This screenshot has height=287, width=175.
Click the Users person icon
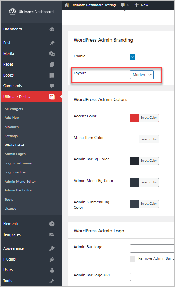click(52, 270)
